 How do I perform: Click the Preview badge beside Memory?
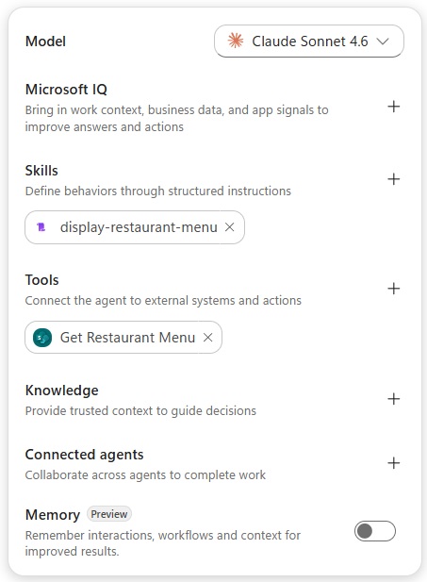(109, 514)
